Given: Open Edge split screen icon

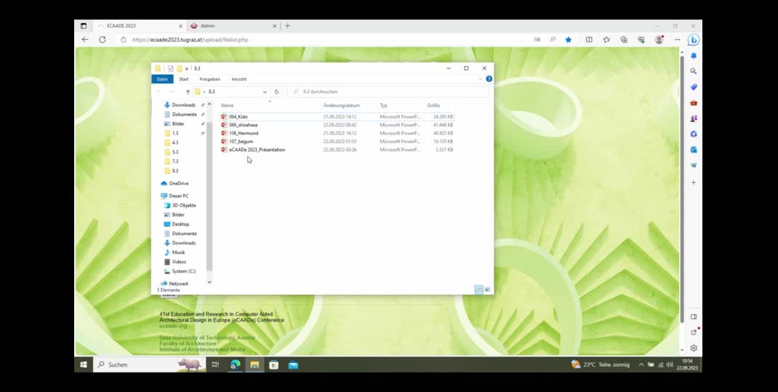Looking at the screenshot, I should tap(589, 40).
